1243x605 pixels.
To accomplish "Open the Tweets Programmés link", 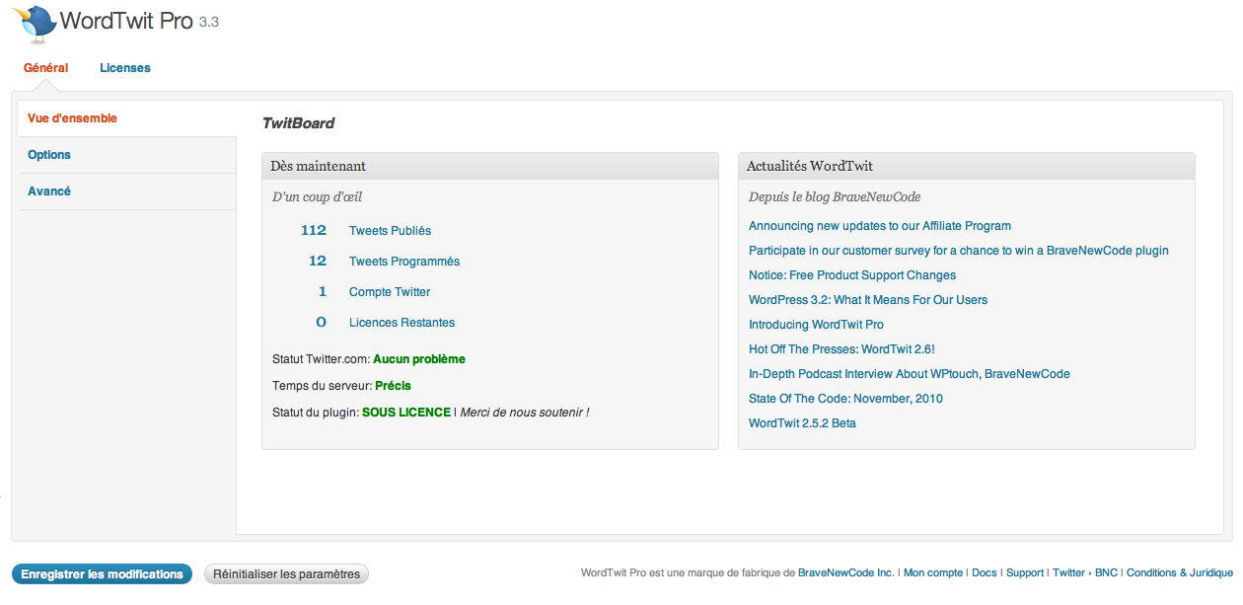I will (404, 262).
